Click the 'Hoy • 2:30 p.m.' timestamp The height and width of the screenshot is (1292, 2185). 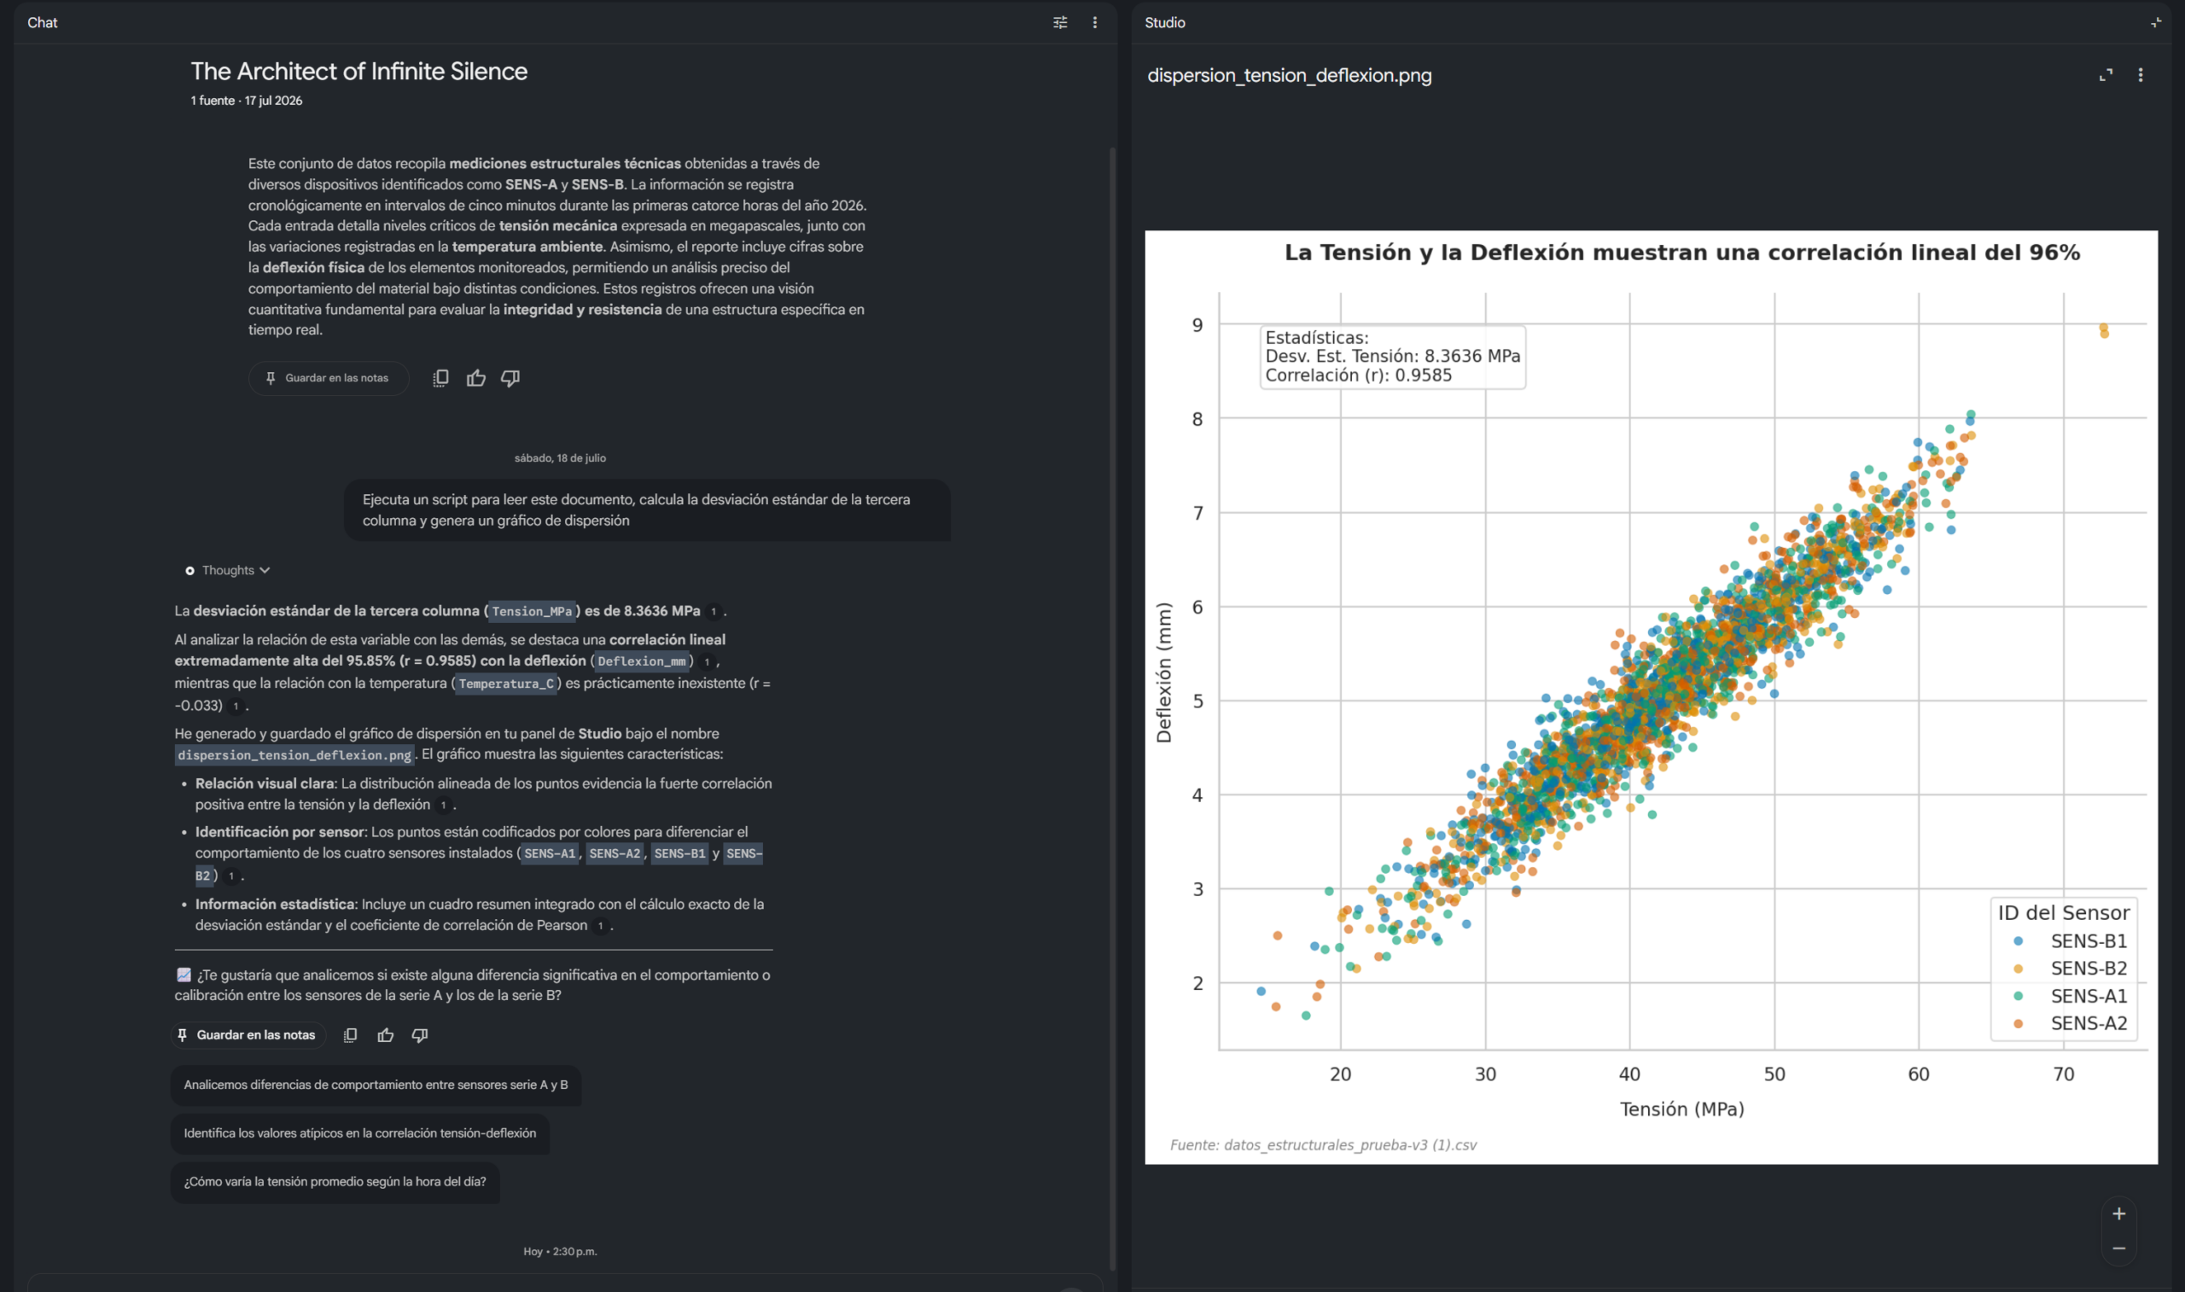coord(560,1252)
